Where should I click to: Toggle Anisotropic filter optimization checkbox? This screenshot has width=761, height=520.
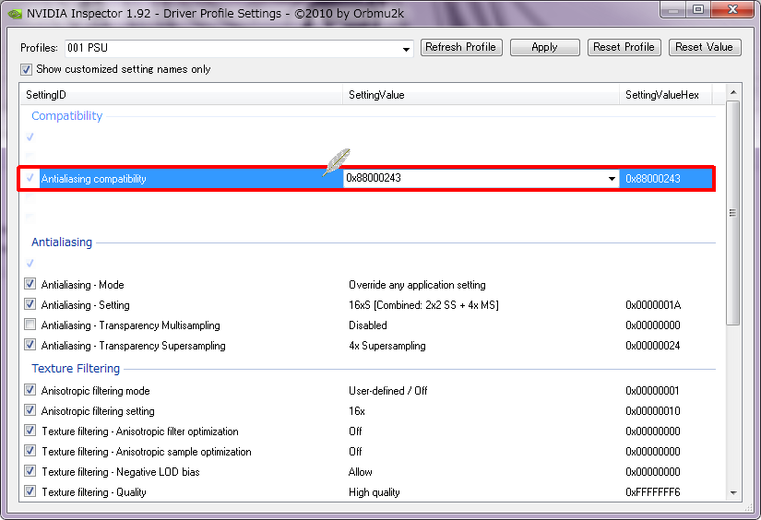pyautogui.click(x=30, y=431)
